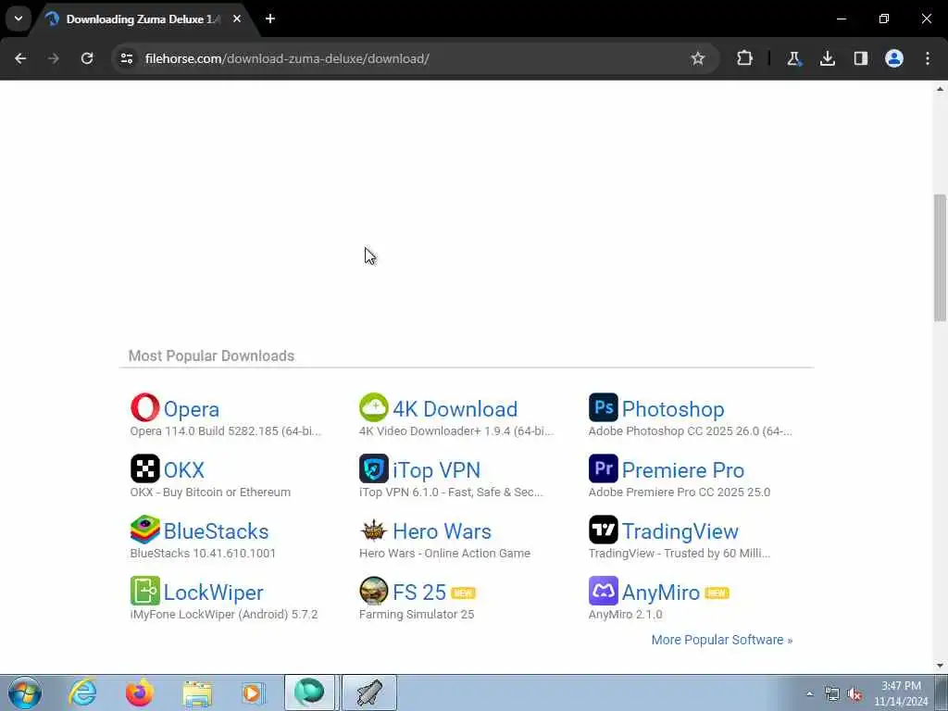This screenshot has width=948, height=711.
Task: Click the 4K Download green cloud icon
Action: coord(374,407)
